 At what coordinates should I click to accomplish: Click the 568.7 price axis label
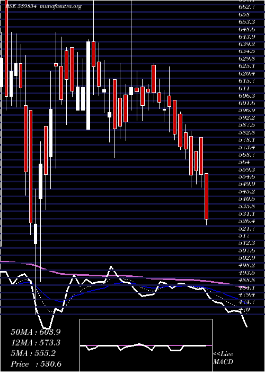coord(247,155)
